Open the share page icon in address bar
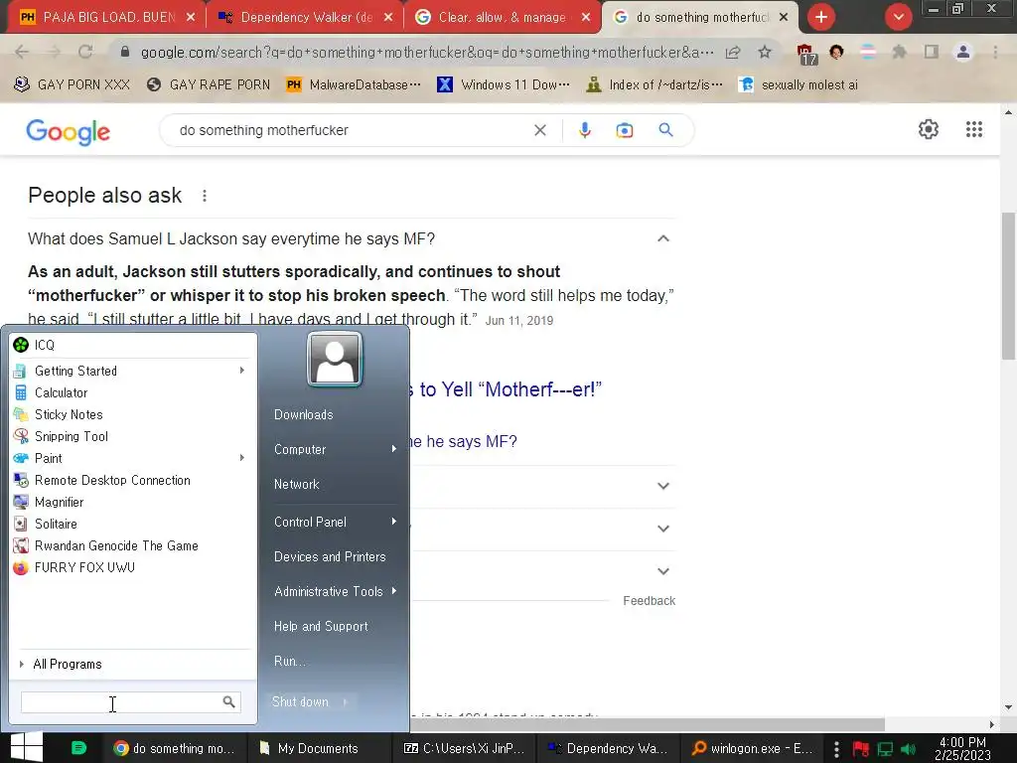 click(x=733, y=53)
